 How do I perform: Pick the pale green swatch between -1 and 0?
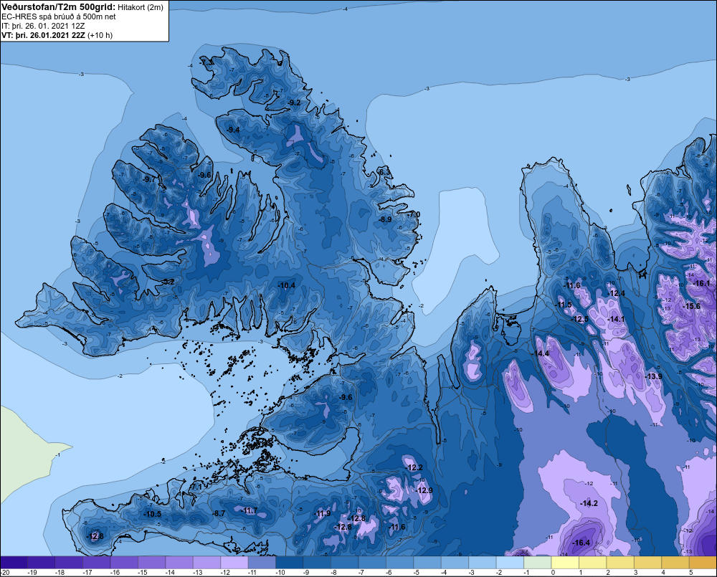point(538,563)
